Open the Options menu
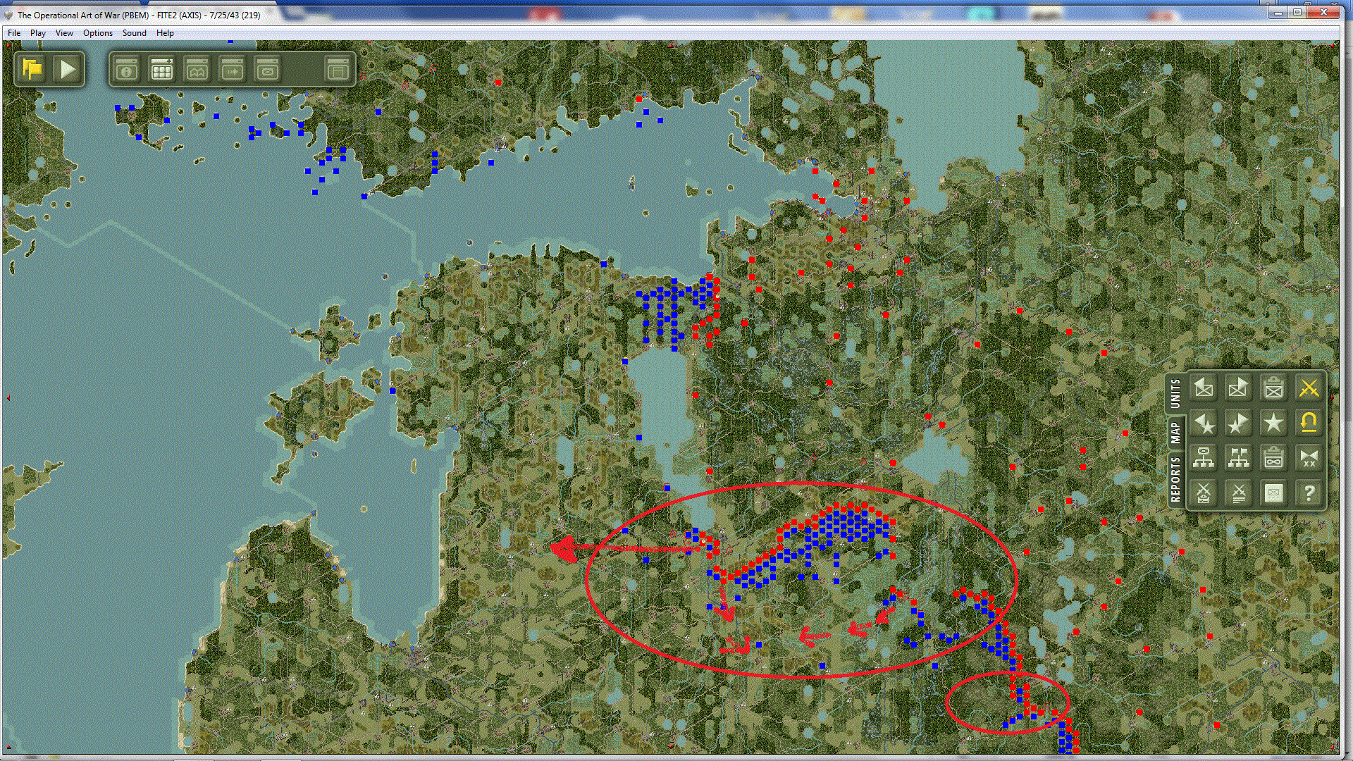The image size is (1353, 761). point(97,33)
